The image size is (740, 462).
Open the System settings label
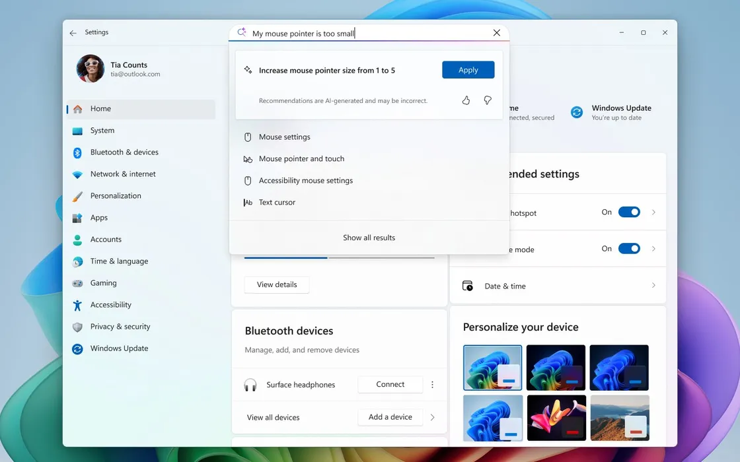102,131
